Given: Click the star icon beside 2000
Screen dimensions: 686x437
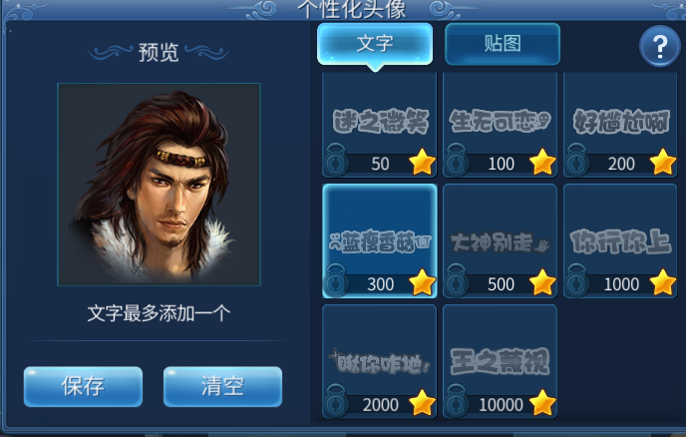Looking at the screenshot, I should click(422, 403).
